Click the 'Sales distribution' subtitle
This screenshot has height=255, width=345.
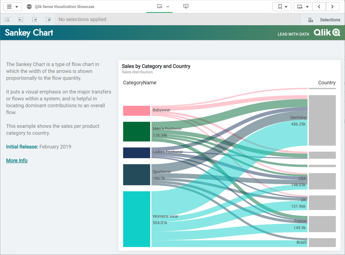137,72
